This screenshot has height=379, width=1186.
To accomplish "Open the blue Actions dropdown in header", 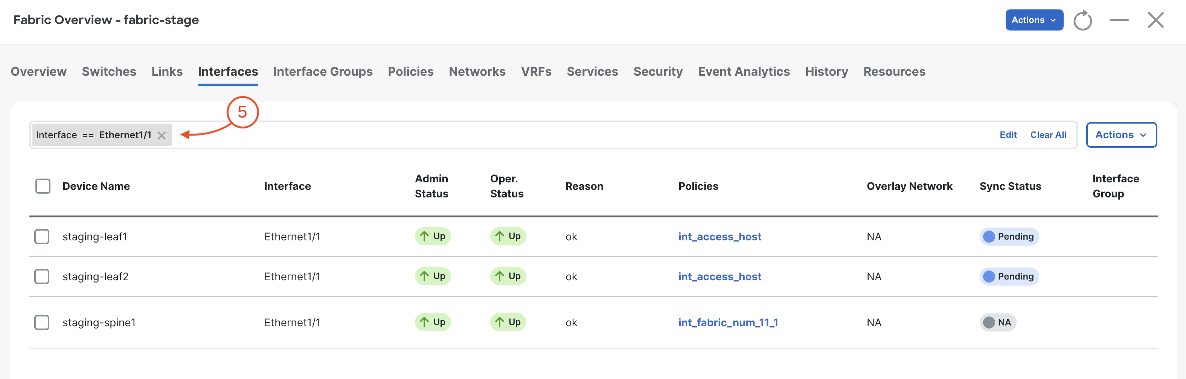I will 1034,20.
